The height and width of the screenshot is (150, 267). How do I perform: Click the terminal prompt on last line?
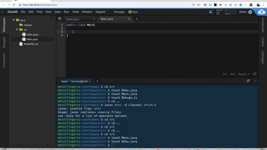86,145
